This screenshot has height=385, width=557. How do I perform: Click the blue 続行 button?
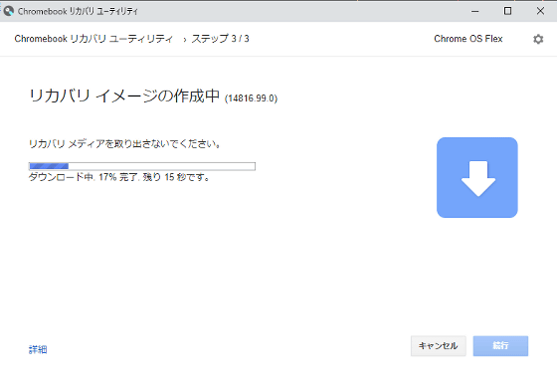coord(500,346)
